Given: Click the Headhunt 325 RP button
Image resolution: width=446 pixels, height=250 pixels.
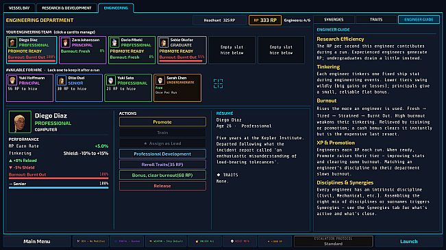Looking at the screenshot, I should point(219,20).
